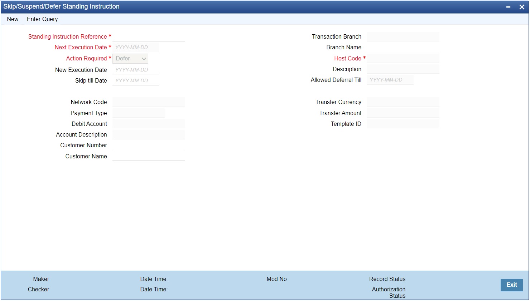Click the Next Execution Date label

pyautogui.click(x=81, y=48)
